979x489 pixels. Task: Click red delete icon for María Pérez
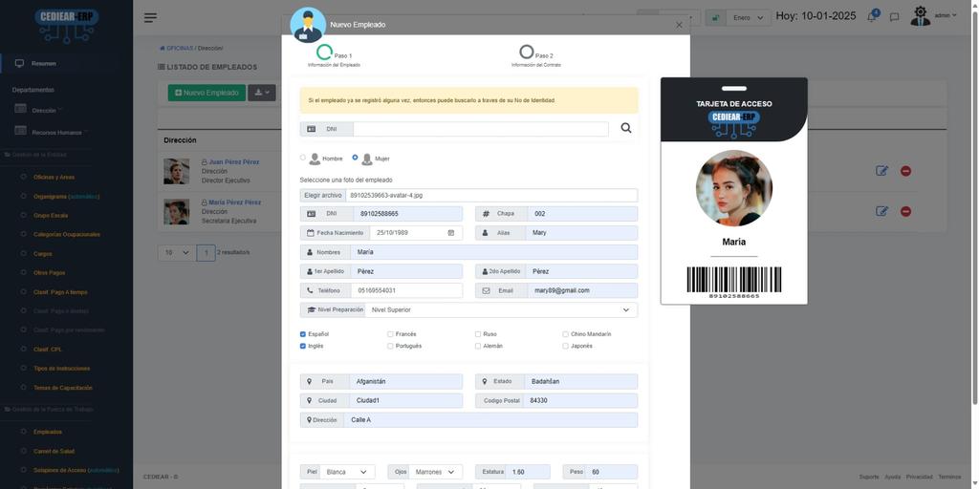(905, 211)
